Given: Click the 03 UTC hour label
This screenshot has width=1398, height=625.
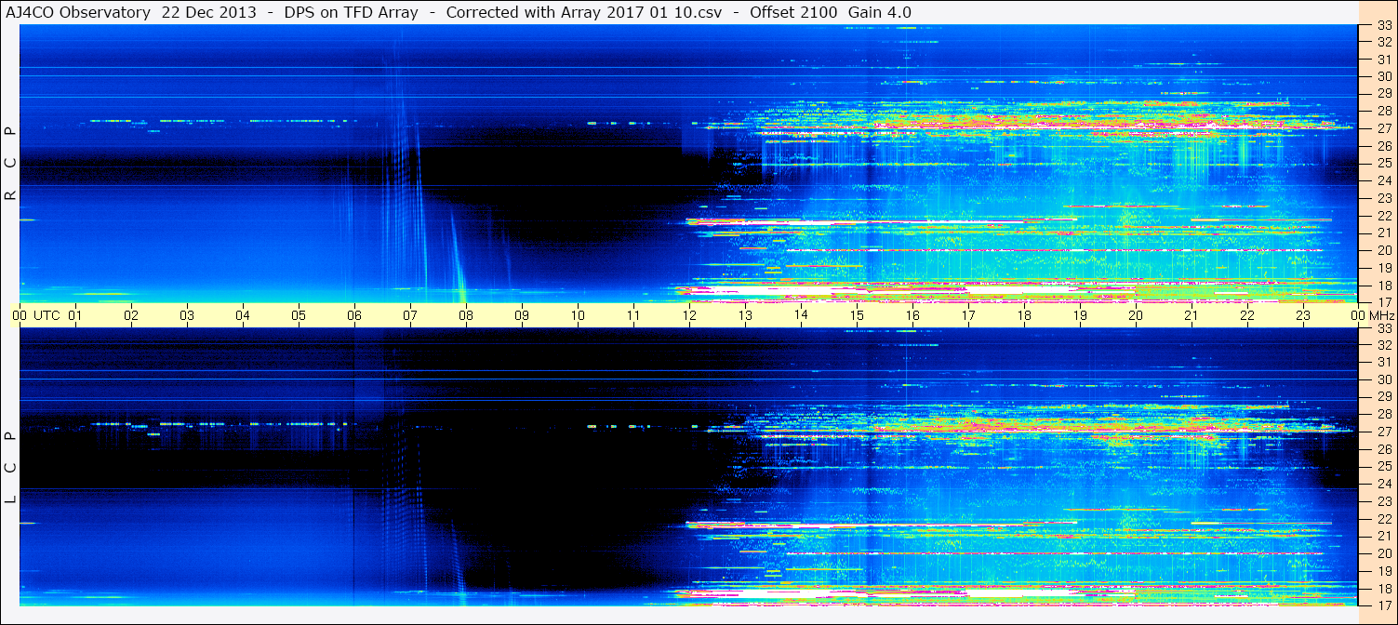Looking at the screenshot, I should click(x=187, y=315).
